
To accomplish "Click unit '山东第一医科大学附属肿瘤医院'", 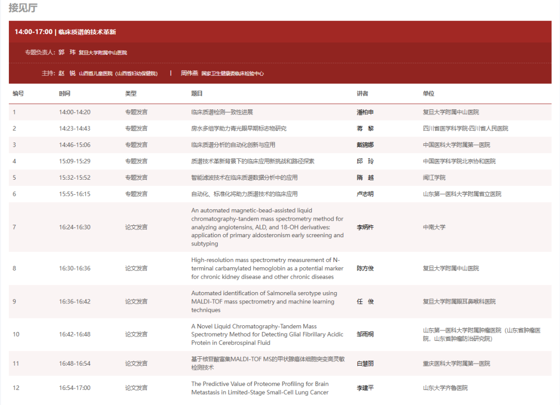I will pyautogui.click(x=482, y=335).
